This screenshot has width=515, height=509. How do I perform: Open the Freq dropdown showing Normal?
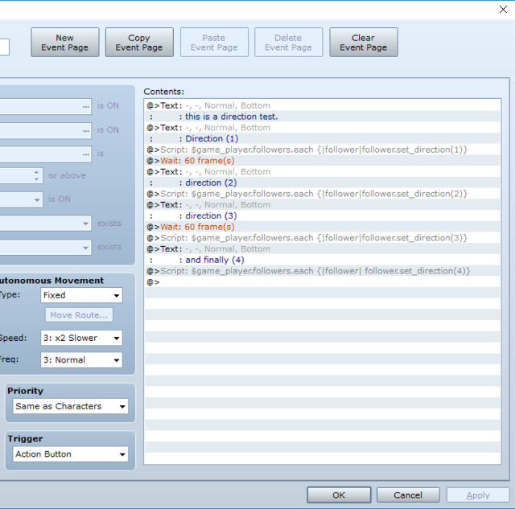(x=81, y=360)
